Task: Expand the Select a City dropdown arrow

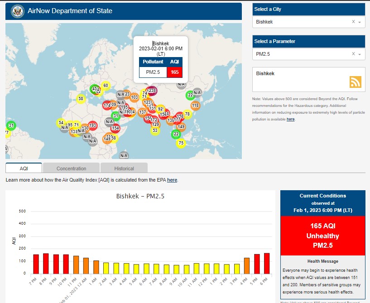Action: [360, 22]
